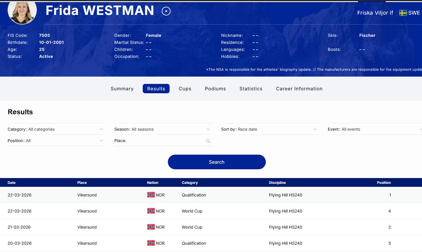Expand the Event All events dropdown
Screen dimensions: 422x252
click(375, 129)
